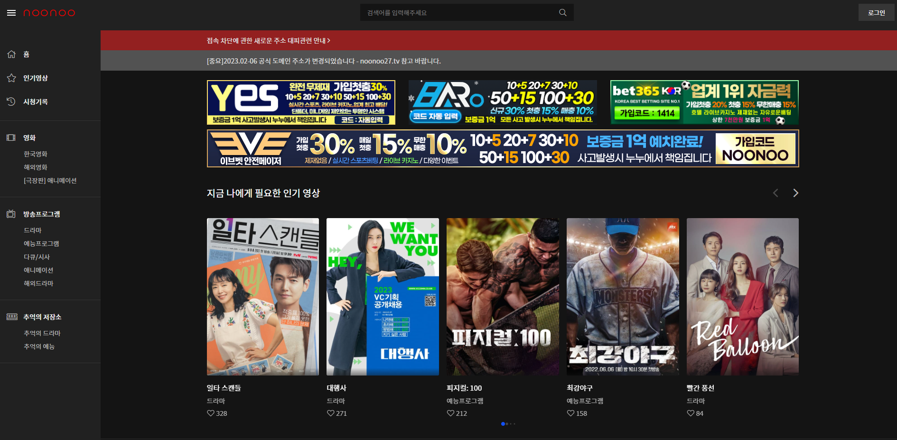Like 피지컬: 100 via heart icon
The width and height of the screenshot is (897, 440).
451,413
